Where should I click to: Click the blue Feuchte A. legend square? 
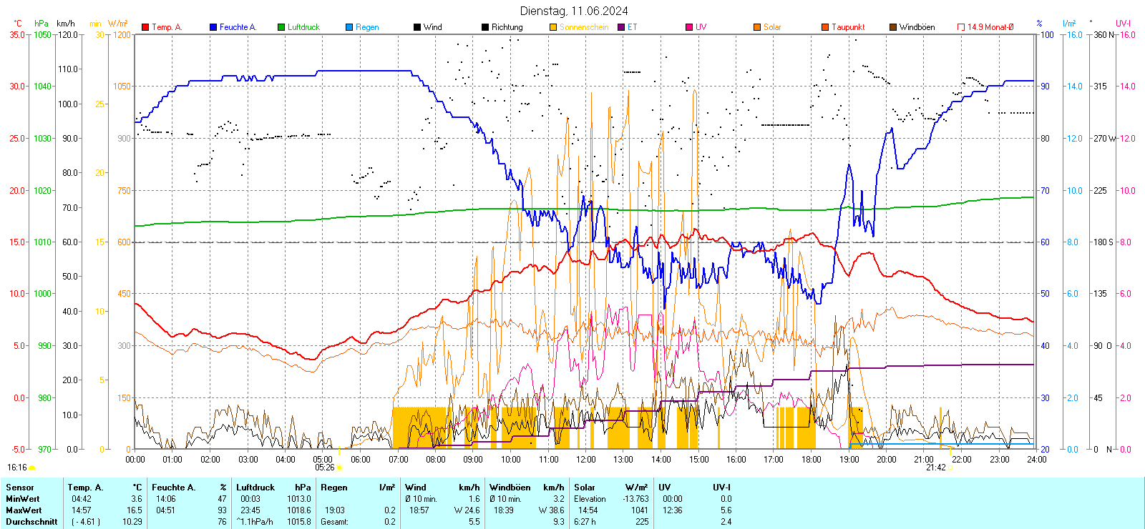point(213,27)
